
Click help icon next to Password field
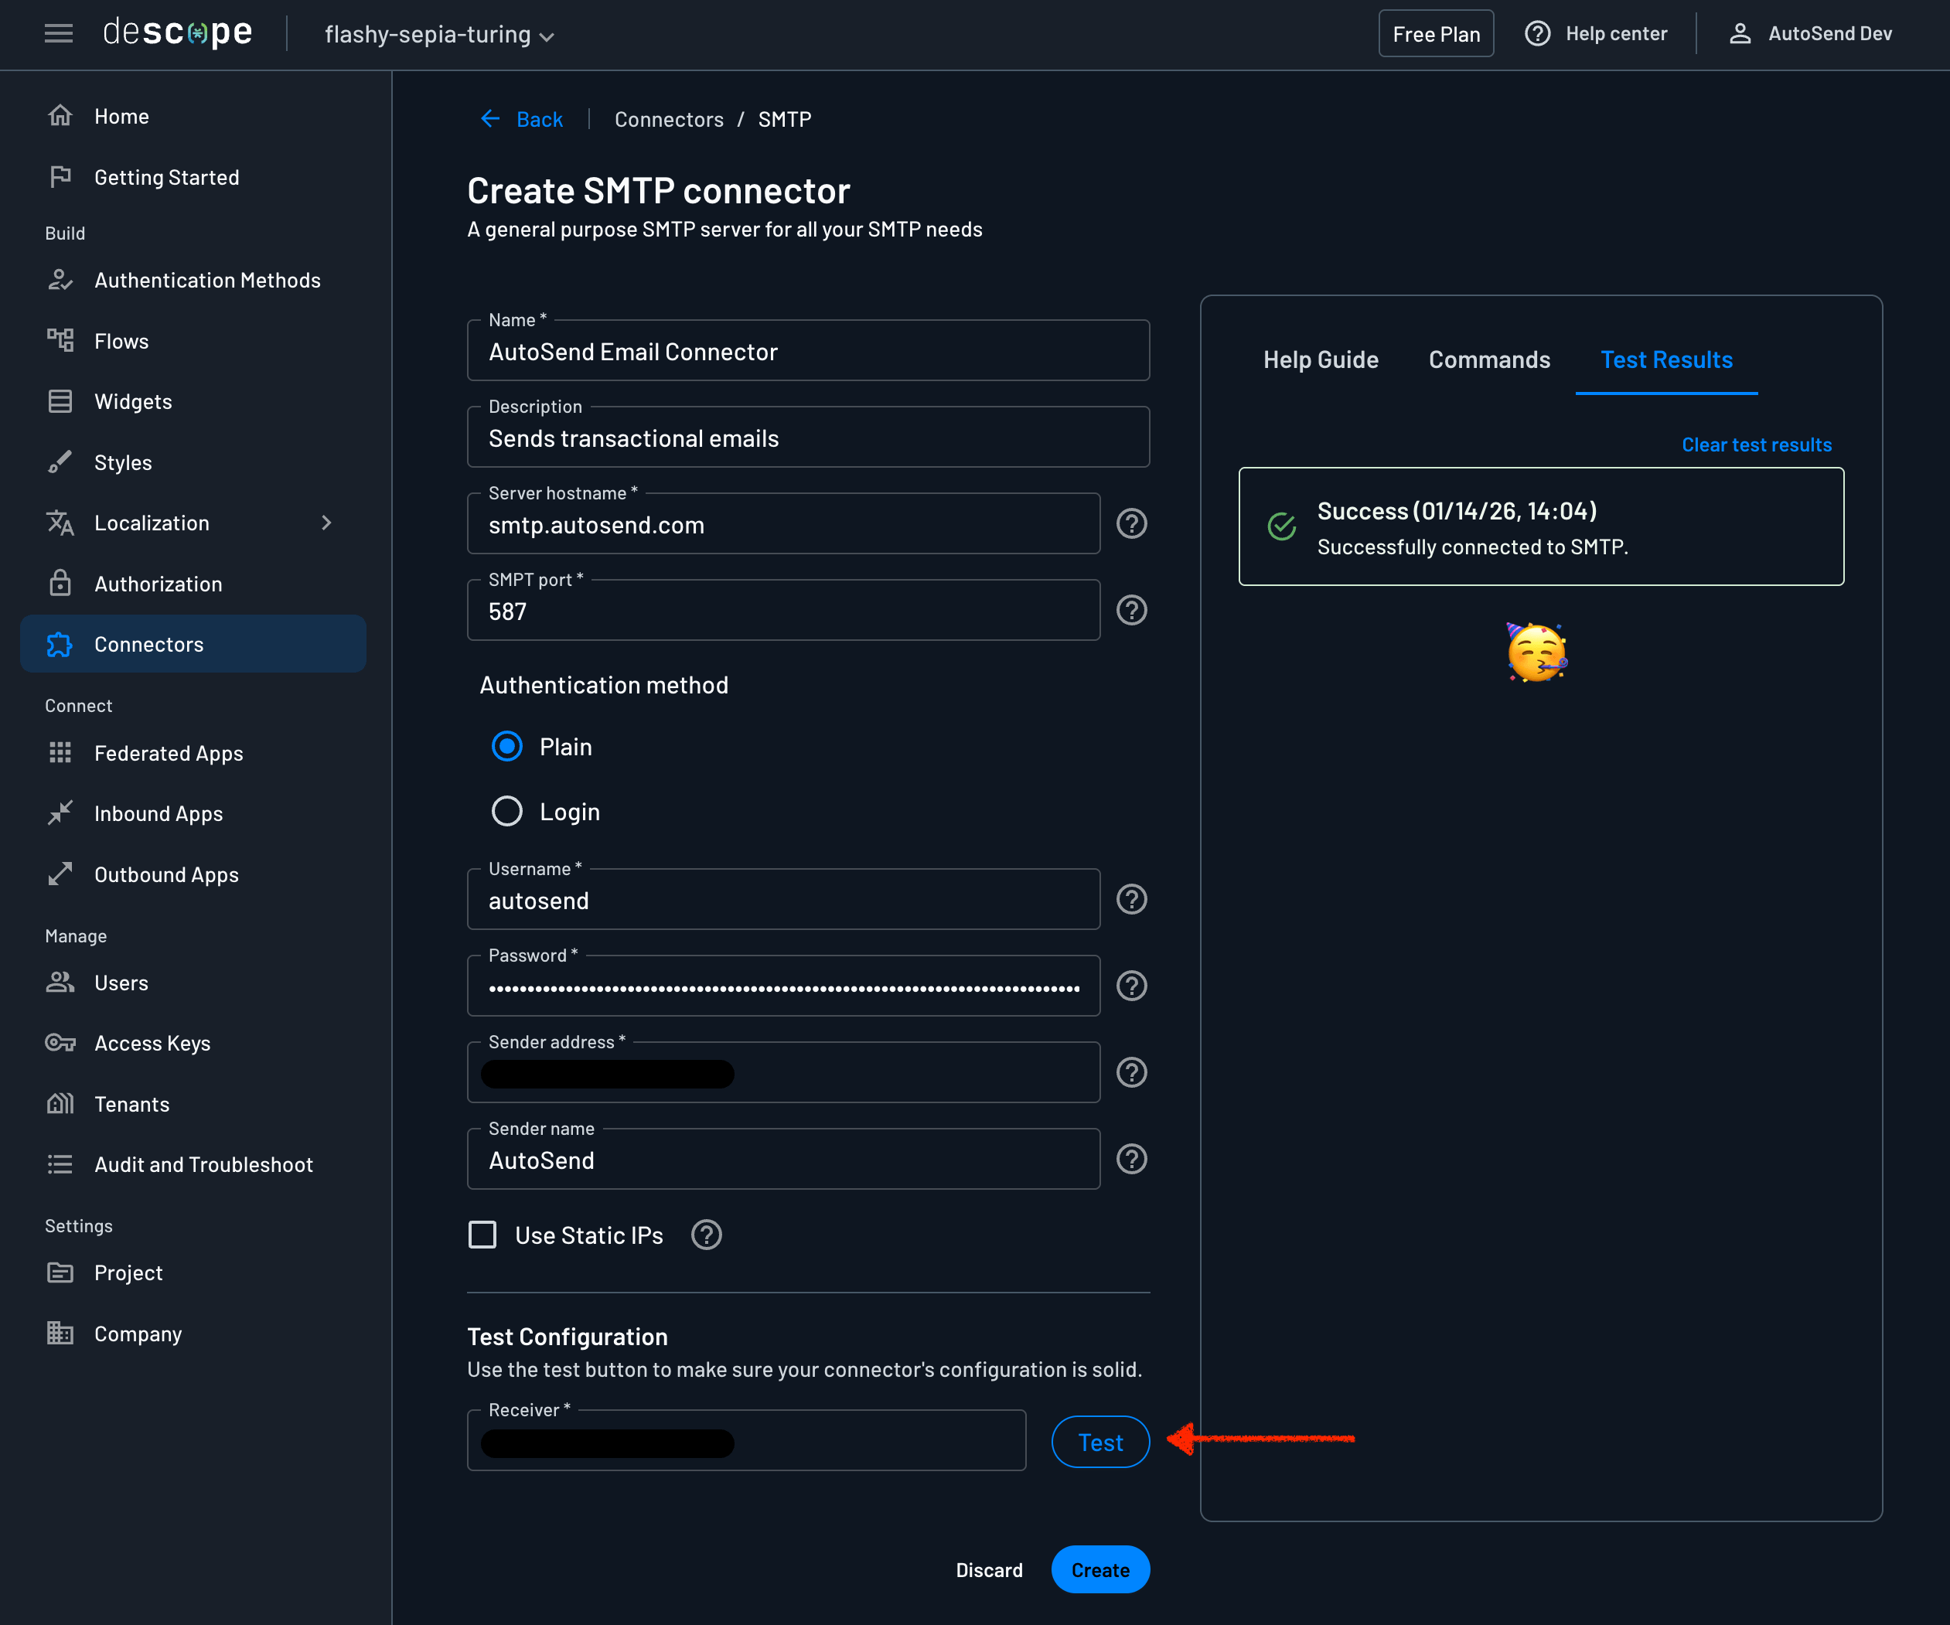1131,985
